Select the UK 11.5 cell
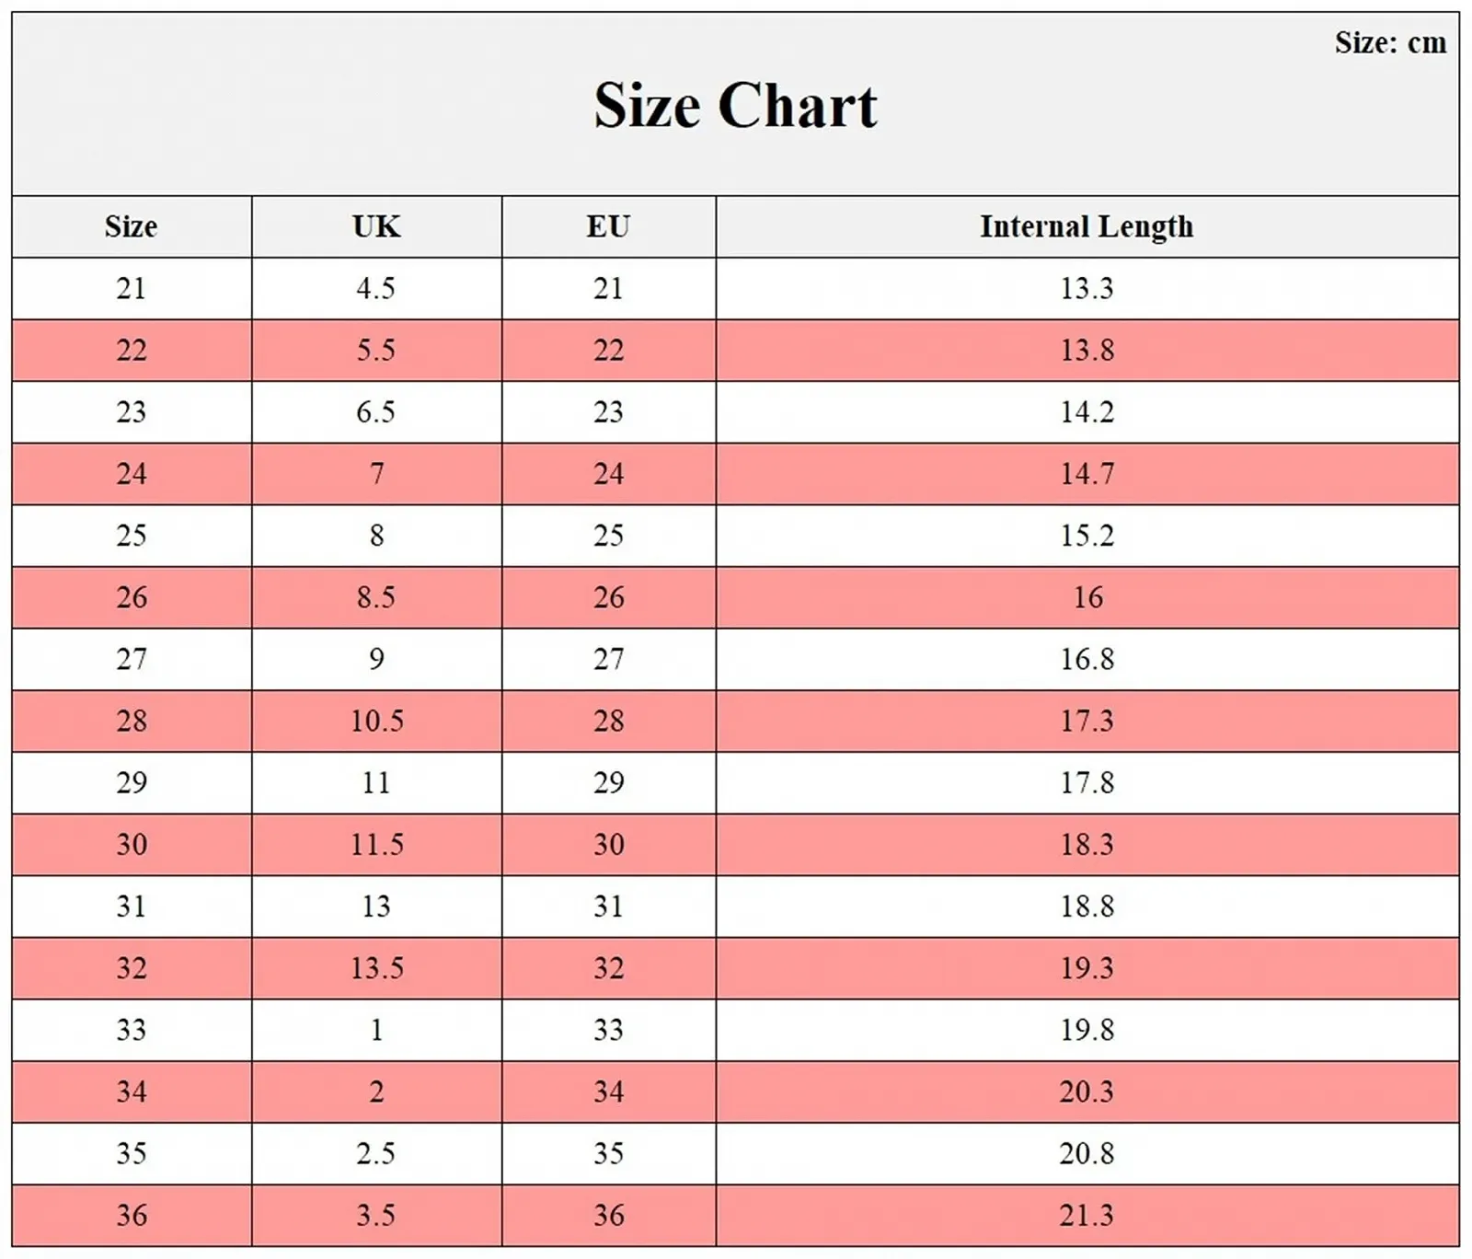Viewport: 1472px width, 1259px height. (x=376, y=844)
